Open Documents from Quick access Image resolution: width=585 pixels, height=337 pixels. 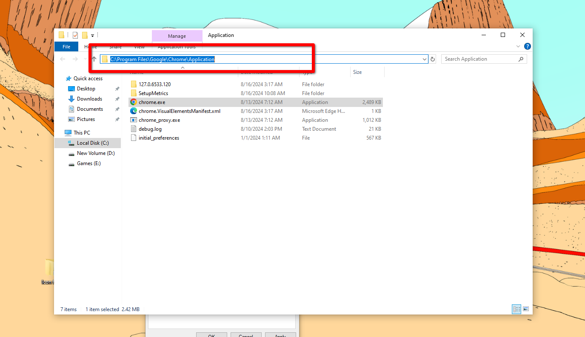(90, 109)
